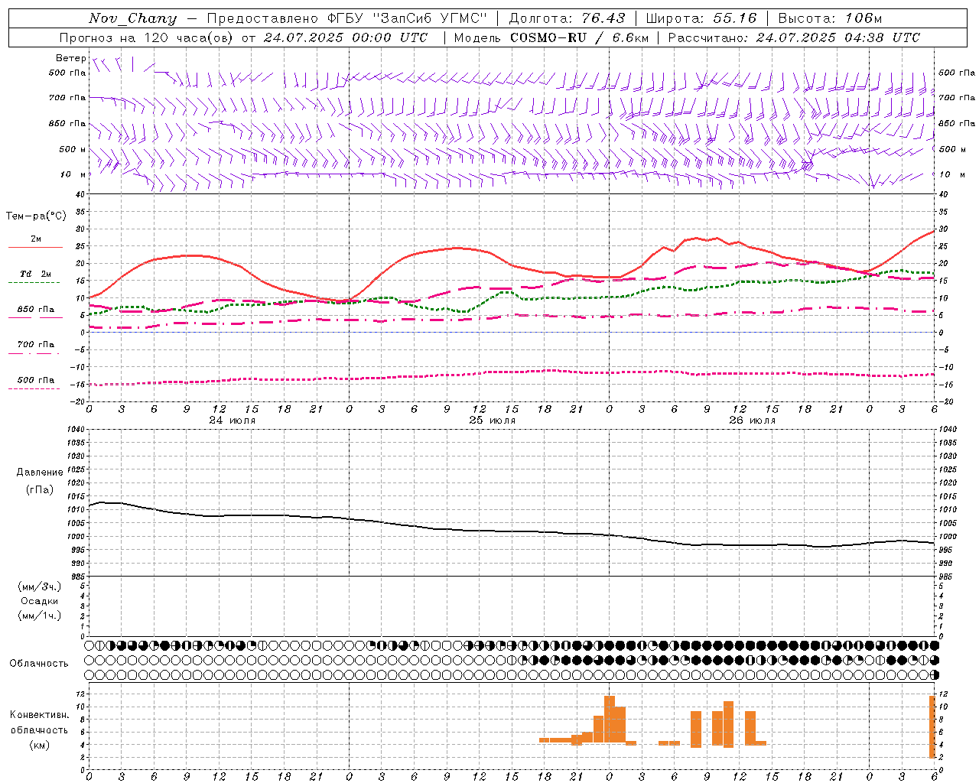979x783 pixels.
Task: Click the station name Nov_Chany in header
Action: coord(132,18)
